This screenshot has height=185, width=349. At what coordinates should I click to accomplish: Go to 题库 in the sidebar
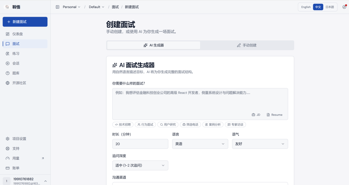(x=25, y=73)
